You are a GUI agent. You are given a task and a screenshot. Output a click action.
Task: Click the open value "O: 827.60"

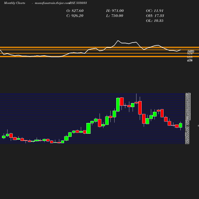pos(75,11)
